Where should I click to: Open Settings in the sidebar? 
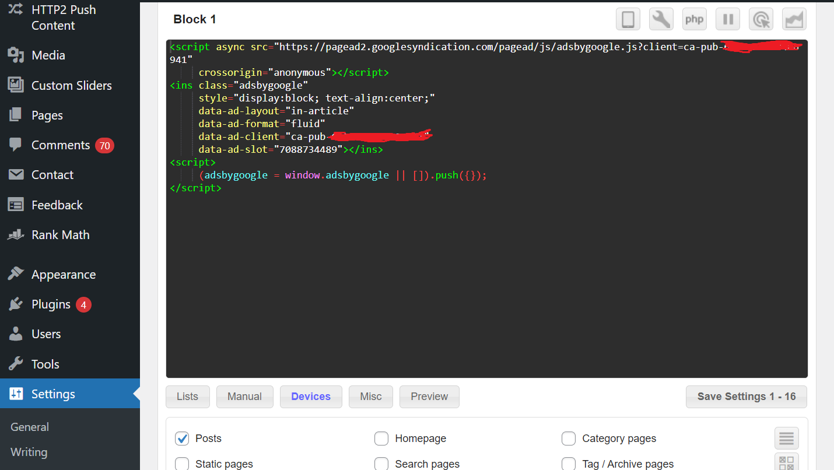70,394
